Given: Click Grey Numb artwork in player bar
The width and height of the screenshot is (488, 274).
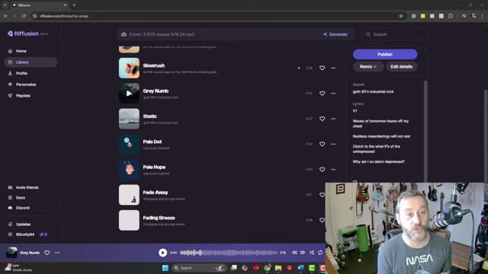Looking at the screenshot, I should (x=12, y=252).
